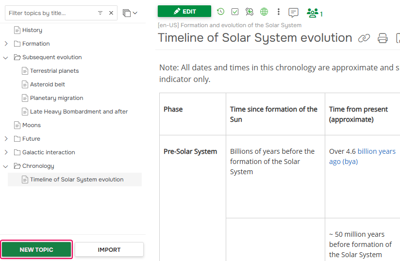Click the open folder icon beside Subsequent evolution
Viewport: 400px width, 261px height.
point(17,57)
